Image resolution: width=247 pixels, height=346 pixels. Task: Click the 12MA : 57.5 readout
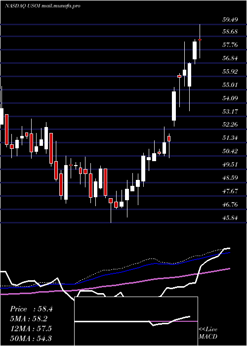31,329
